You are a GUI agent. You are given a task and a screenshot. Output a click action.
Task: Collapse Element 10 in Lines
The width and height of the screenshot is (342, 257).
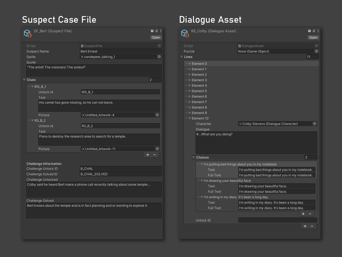tap(190, 118)
